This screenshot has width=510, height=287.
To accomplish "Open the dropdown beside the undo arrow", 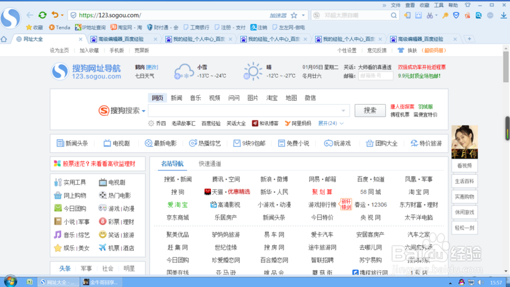I will pos(62,15).
